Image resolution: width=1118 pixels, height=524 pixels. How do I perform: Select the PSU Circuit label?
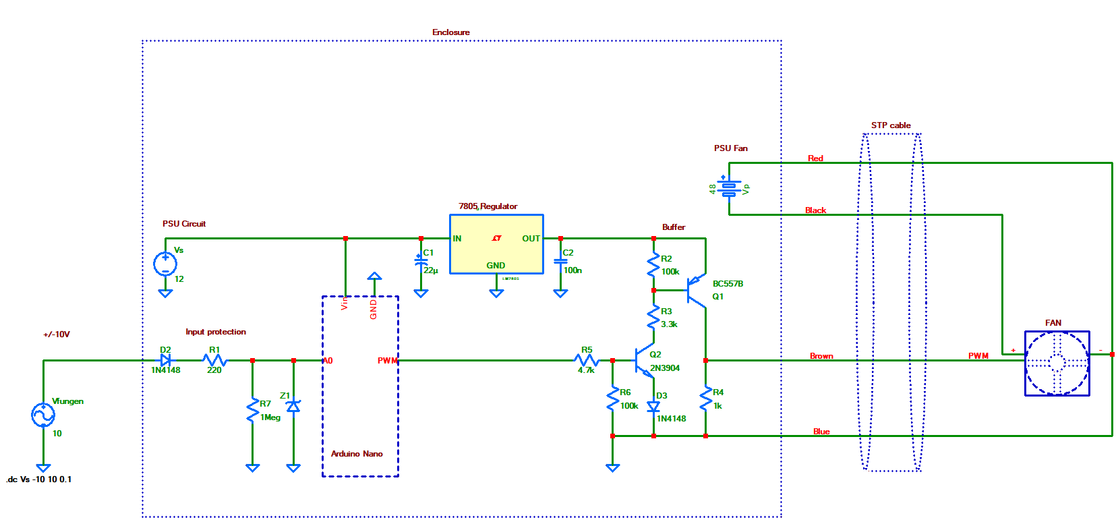(x=184, y=224)
